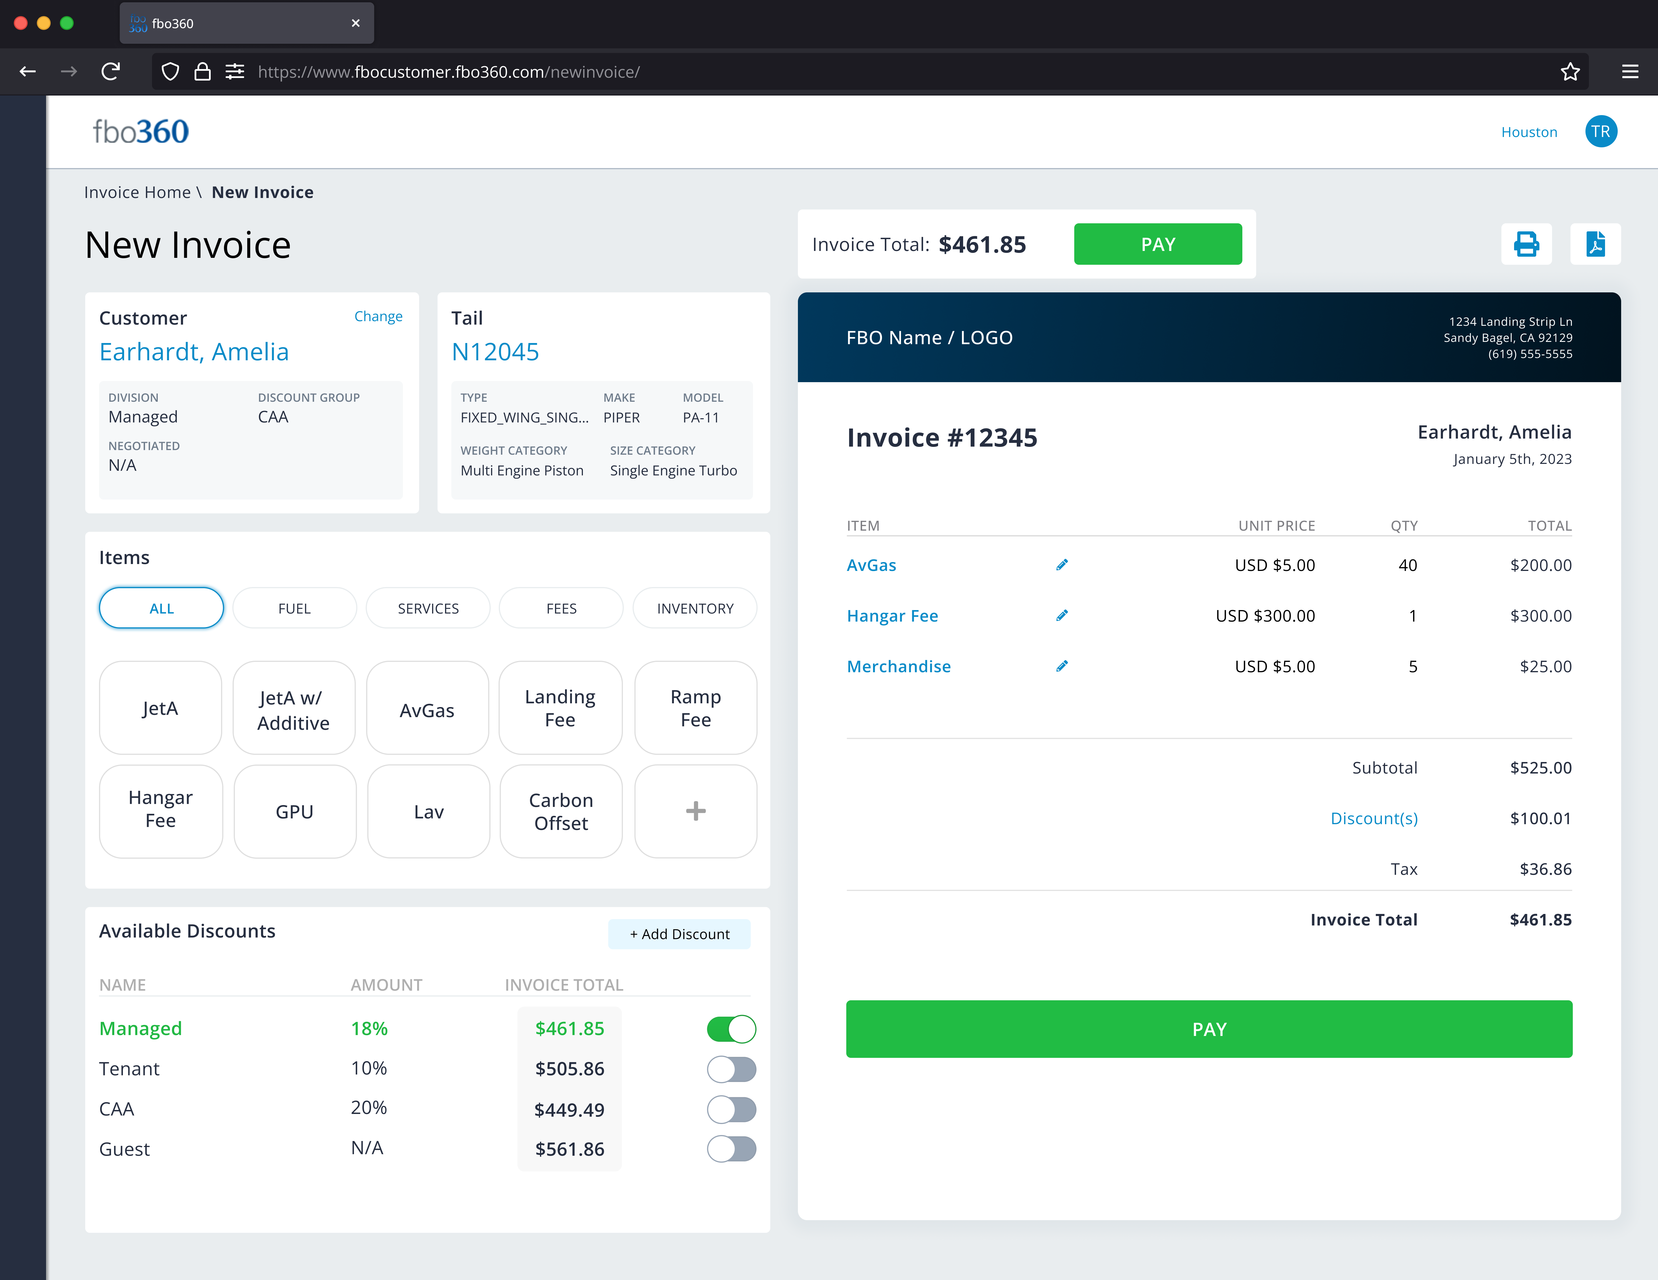The width and height of the screenshot is (1658, 1280).
Task: Click the Invoice #12345 heading
Action: 942,438
